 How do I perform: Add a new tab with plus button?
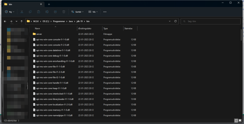[x=49, y=4]
